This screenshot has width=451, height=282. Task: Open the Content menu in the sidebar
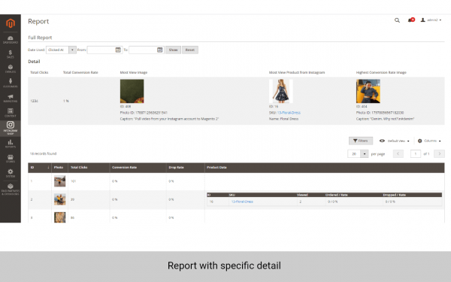[11, 113]
